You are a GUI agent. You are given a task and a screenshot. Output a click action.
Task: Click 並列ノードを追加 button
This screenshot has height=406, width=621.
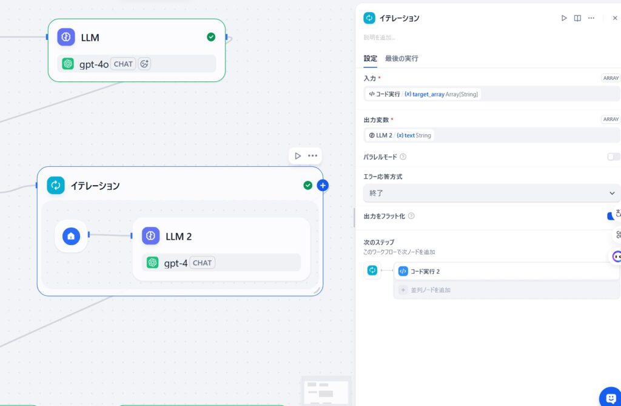[x=431, y=290]
